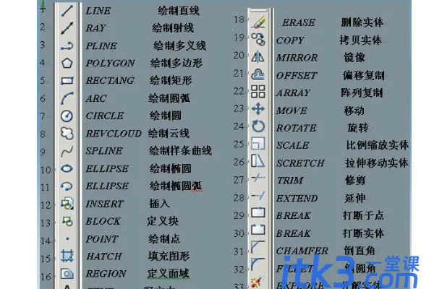Click the 'REVCLOUD' command label
Image resolution: width=434 pixels, height=289 pixels.
(x=114, y=134)
